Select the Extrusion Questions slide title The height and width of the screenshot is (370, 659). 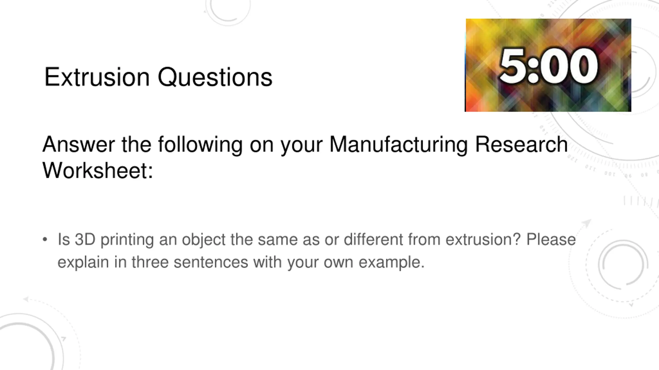(158, 77)
